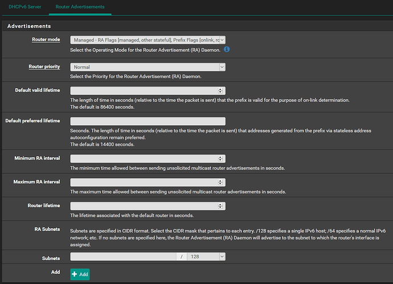Click the Router priority label link

click(44, 67)
